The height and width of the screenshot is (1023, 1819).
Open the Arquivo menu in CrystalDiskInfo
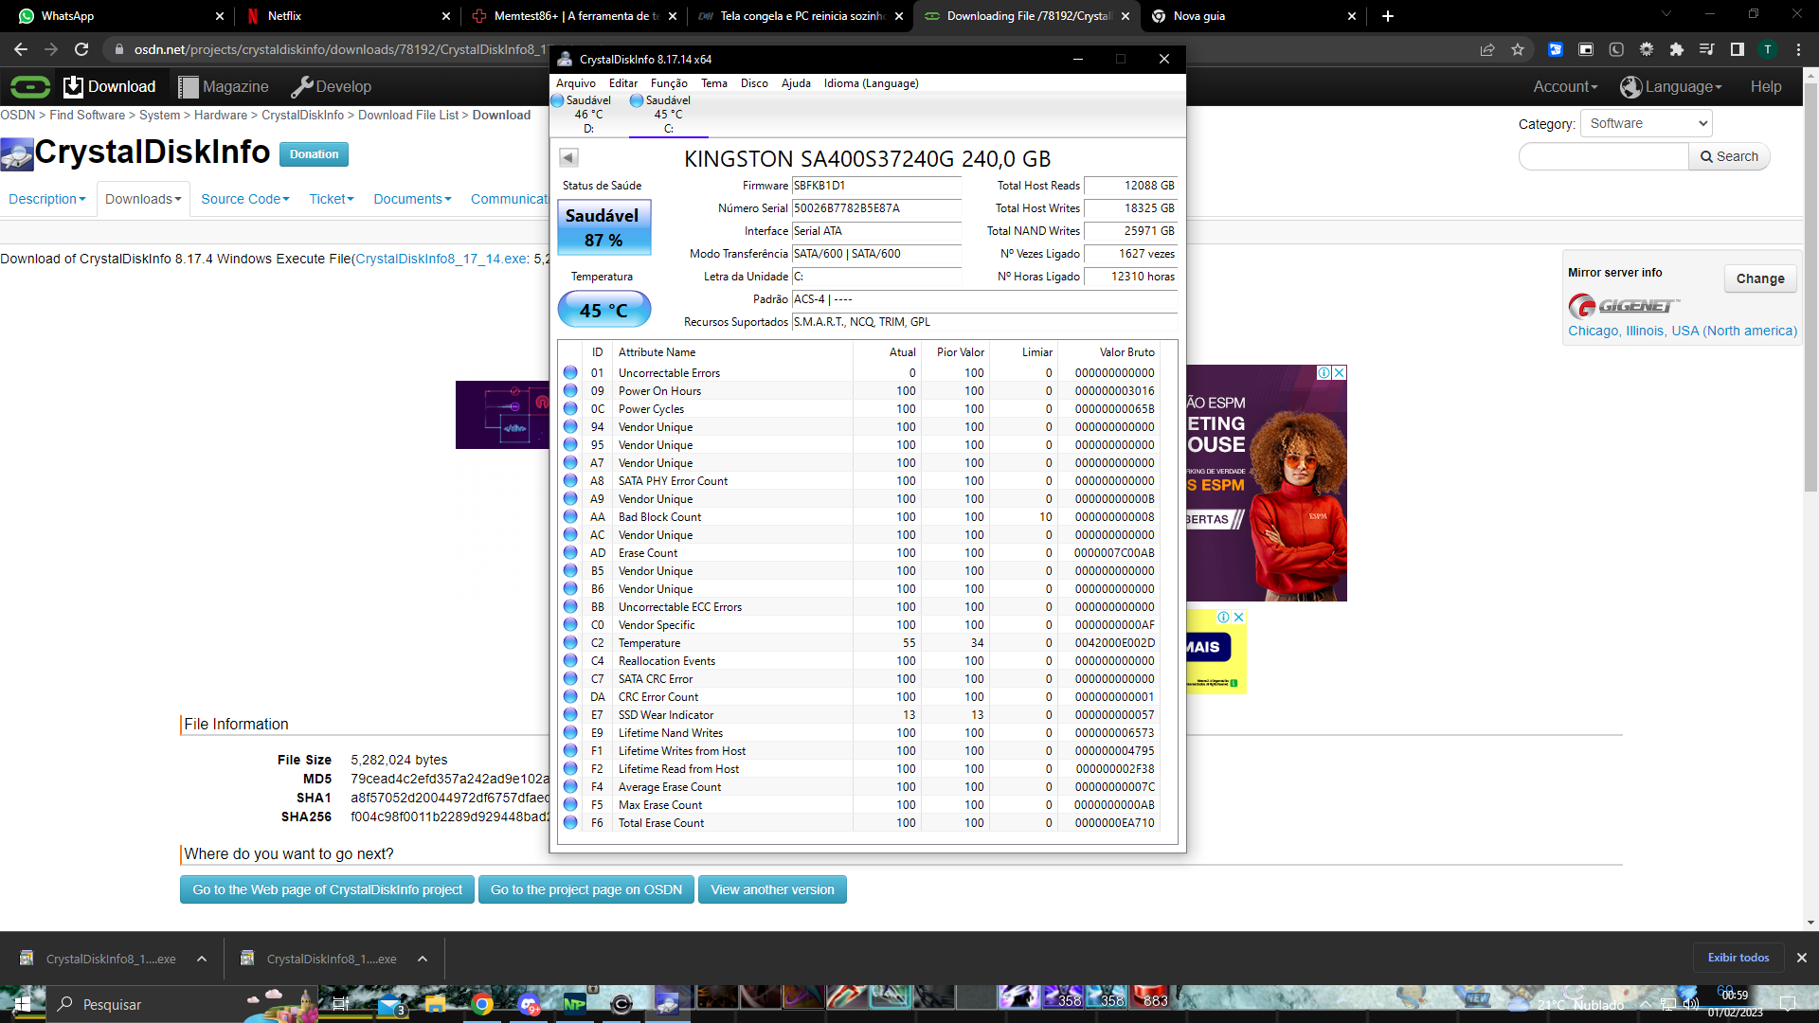pos(576,83)
